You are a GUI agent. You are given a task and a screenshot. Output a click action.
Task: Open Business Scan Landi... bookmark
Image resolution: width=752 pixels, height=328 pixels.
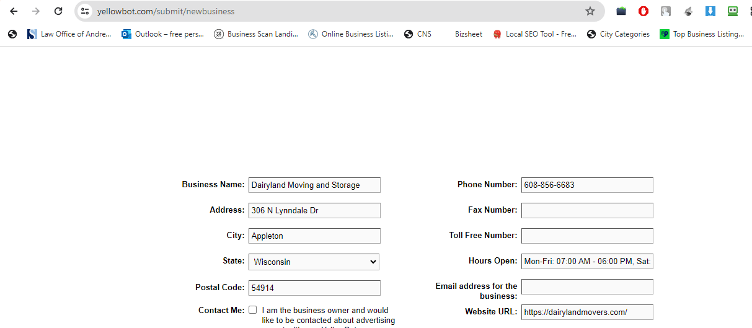(x=256, y=34)
